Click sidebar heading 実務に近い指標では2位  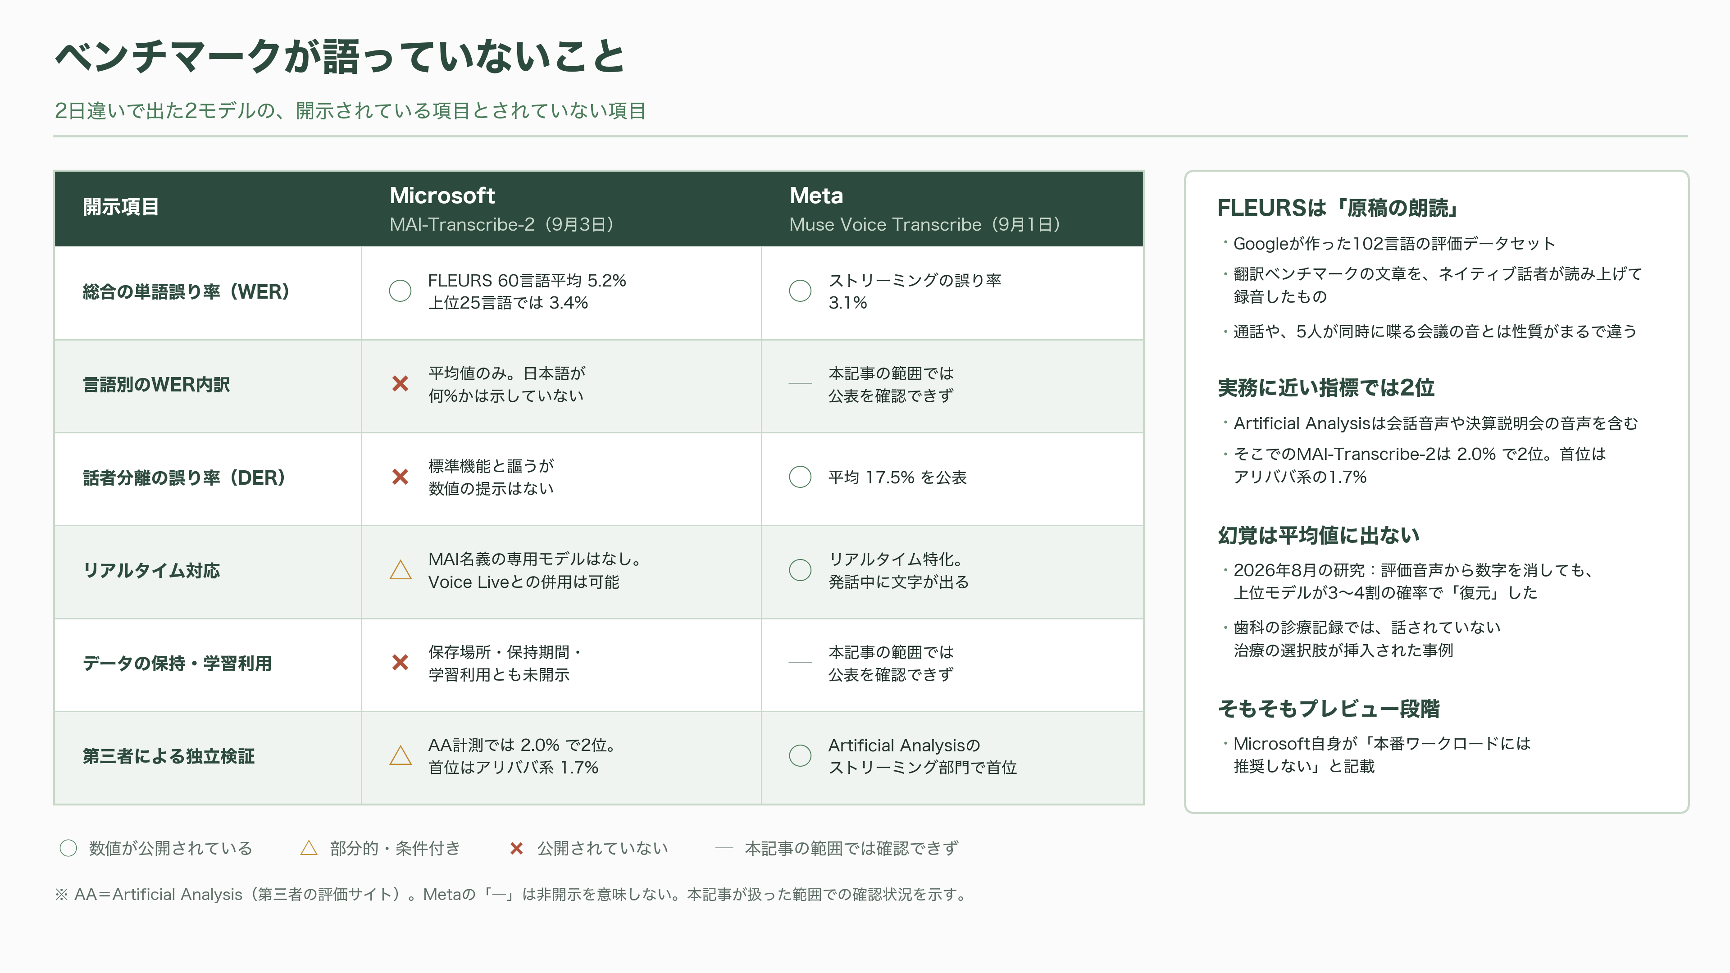pyautogui.click(x=1326, y=387)
